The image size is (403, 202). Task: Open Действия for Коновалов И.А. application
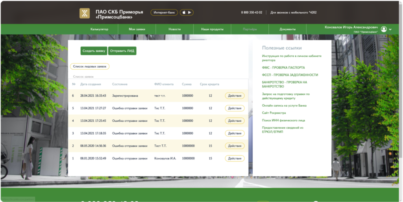235,158
